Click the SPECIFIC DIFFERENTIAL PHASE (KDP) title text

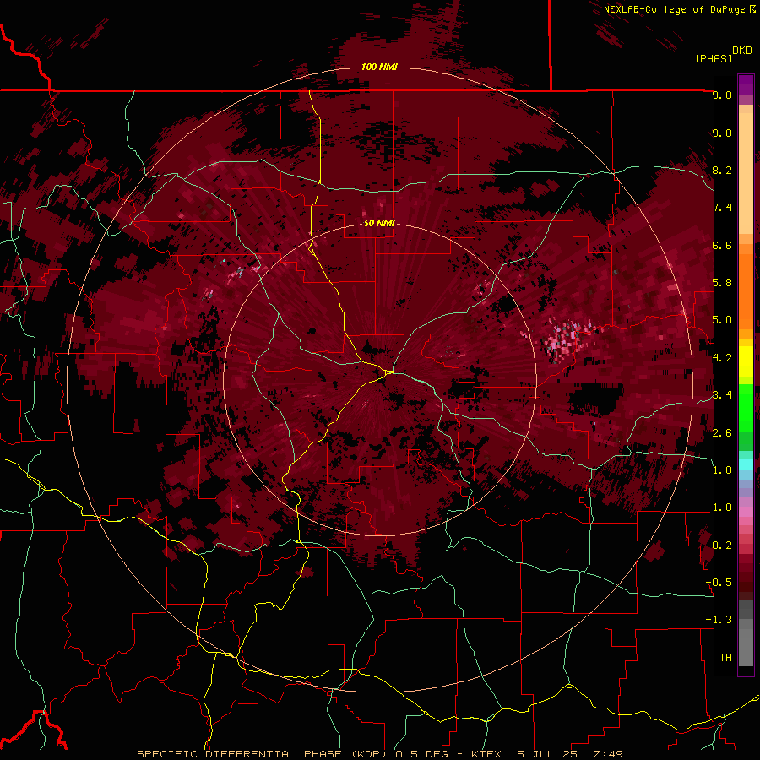[x=263, y=754]
